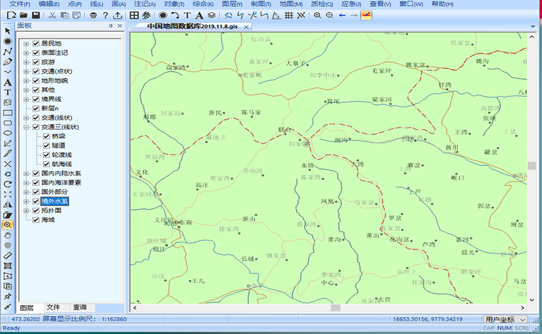The width and height of the screenshot is (542, 334).
Task: Hide the 海域 layer via checkbox
Action: [x=36, y=219]
